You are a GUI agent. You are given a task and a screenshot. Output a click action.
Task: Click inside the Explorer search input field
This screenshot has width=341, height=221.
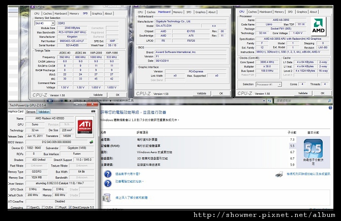(x=300, y=101)
